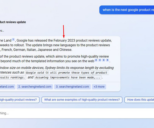Open citation superscript 1 after Land

13,40
